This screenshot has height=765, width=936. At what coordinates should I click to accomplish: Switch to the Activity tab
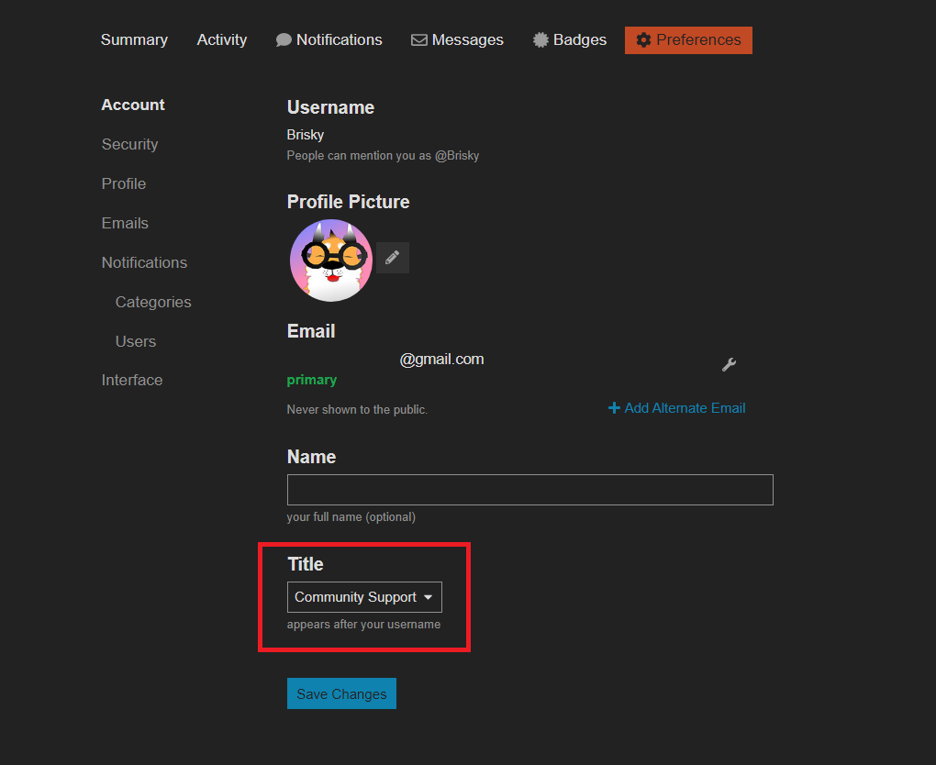[x=221, y=40]
